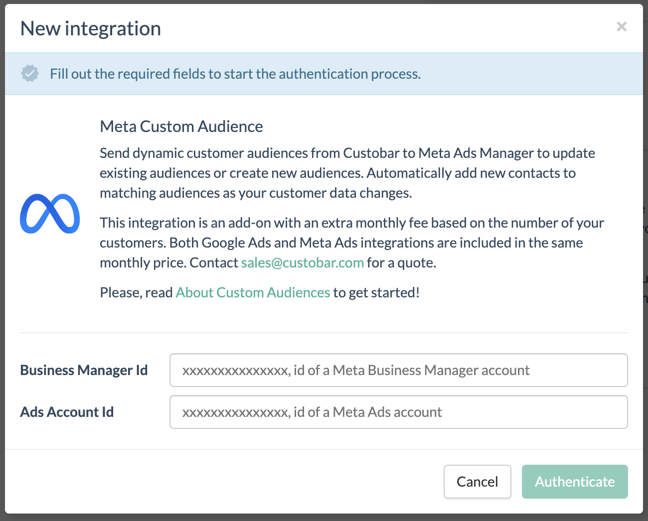Cancel the new integration setup
Viewport: 648px width, 521px height.
click(x=477, y=482)
